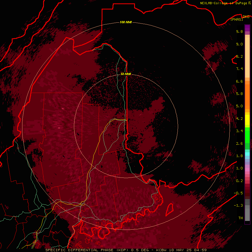Click the "100 NMI" range ring label
This screenshot has height=252, width=252.
tap(126, 22)
